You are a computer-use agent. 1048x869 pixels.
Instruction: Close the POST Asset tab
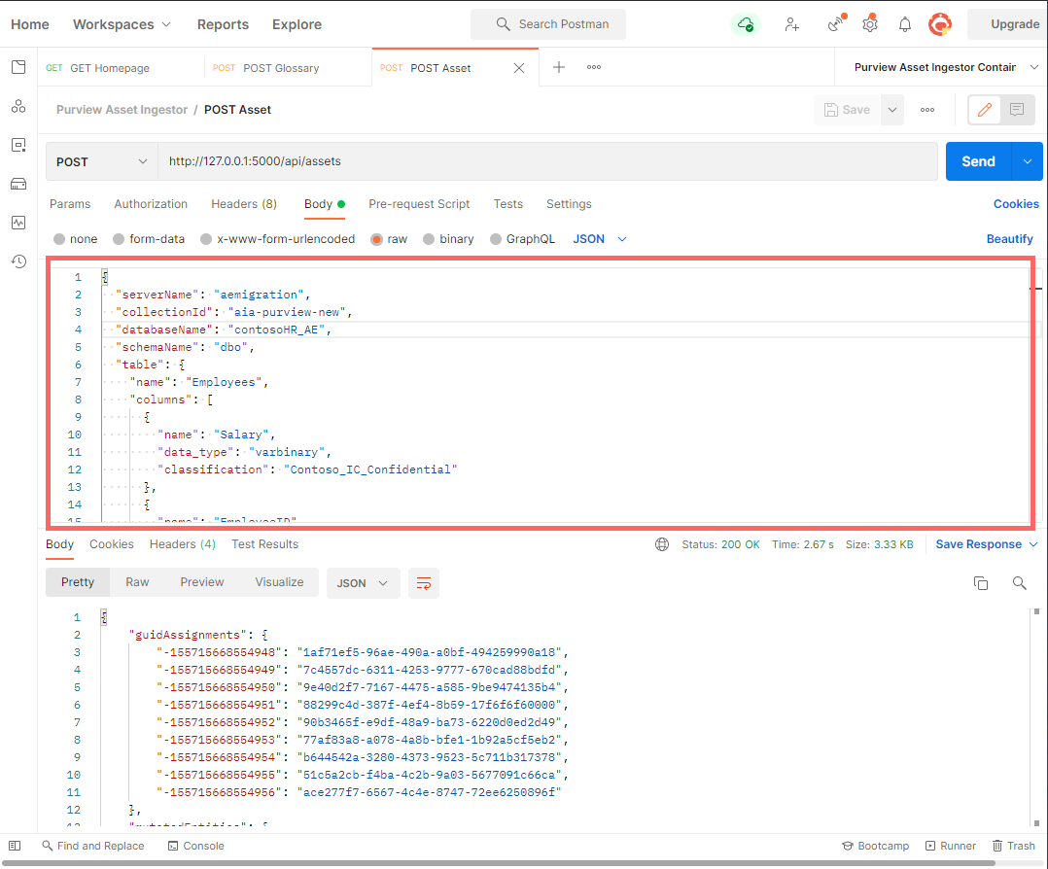click(x=519, y=68)
